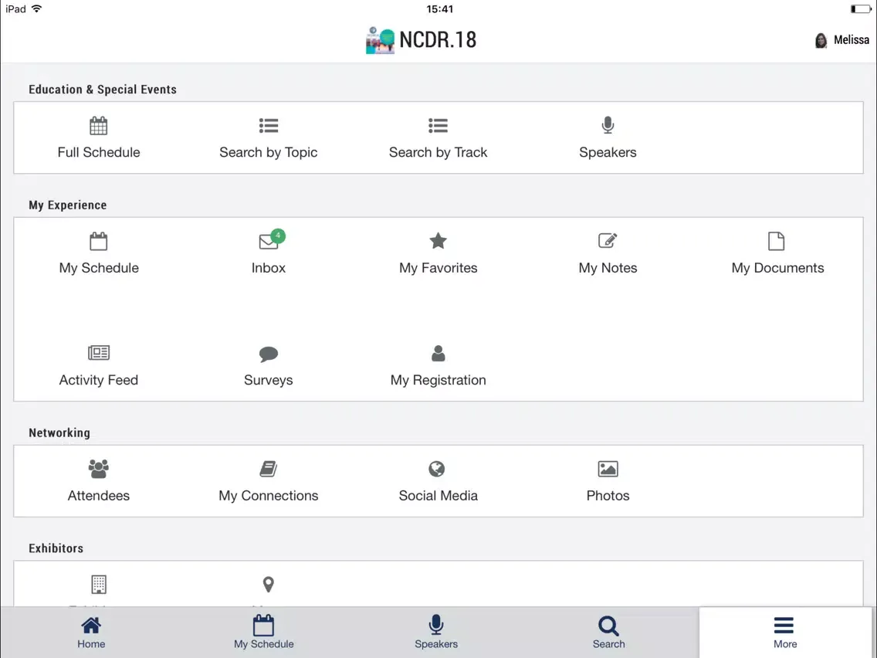This screenshot has width=877, height=658.
Task: Switch to the My Schedule bottom tab
Action: coord(263,633)
